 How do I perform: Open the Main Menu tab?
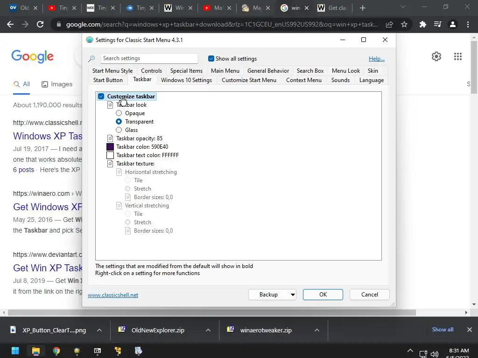tap(225, 71)
